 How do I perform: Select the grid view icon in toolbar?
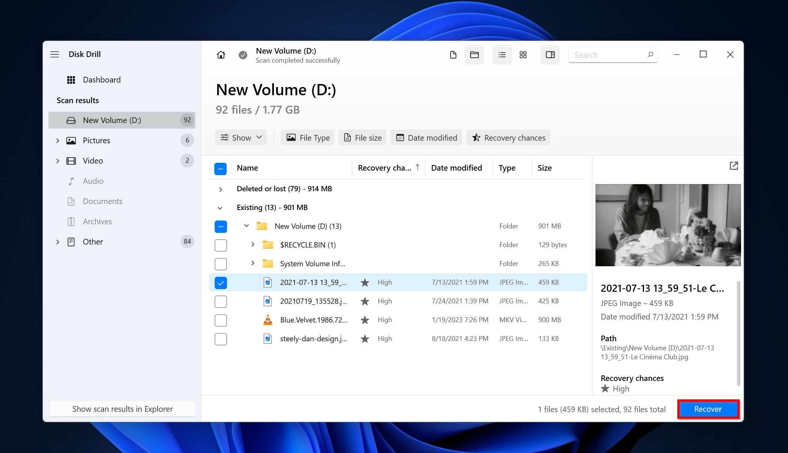(523, 54)
